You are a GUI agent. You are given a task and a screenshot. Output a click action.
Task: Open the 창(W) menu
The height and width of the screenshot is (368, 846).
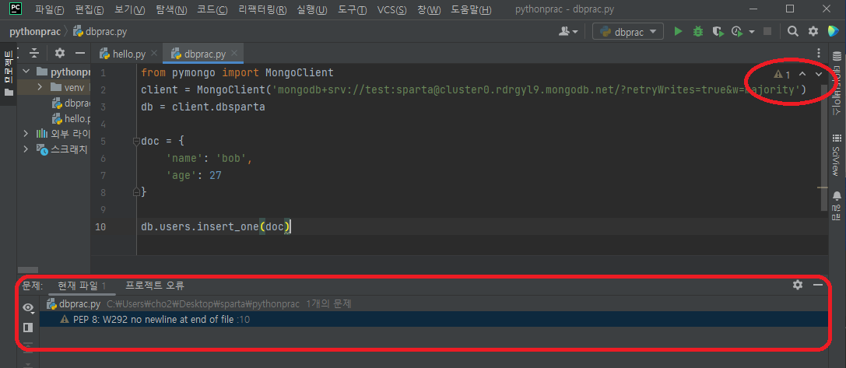pyautogui.click(x=429, y=9)
